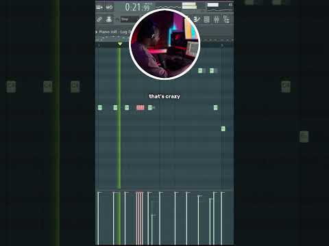
Task: Toggle the keyboard-plus recording option icon
Action: (99, 8)
